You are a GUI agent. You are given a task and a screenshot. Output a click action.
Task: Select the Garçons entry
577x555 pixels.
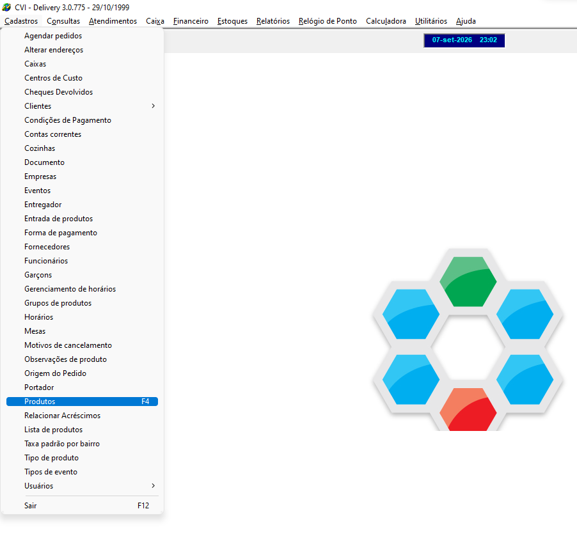(x=82, y=275)
